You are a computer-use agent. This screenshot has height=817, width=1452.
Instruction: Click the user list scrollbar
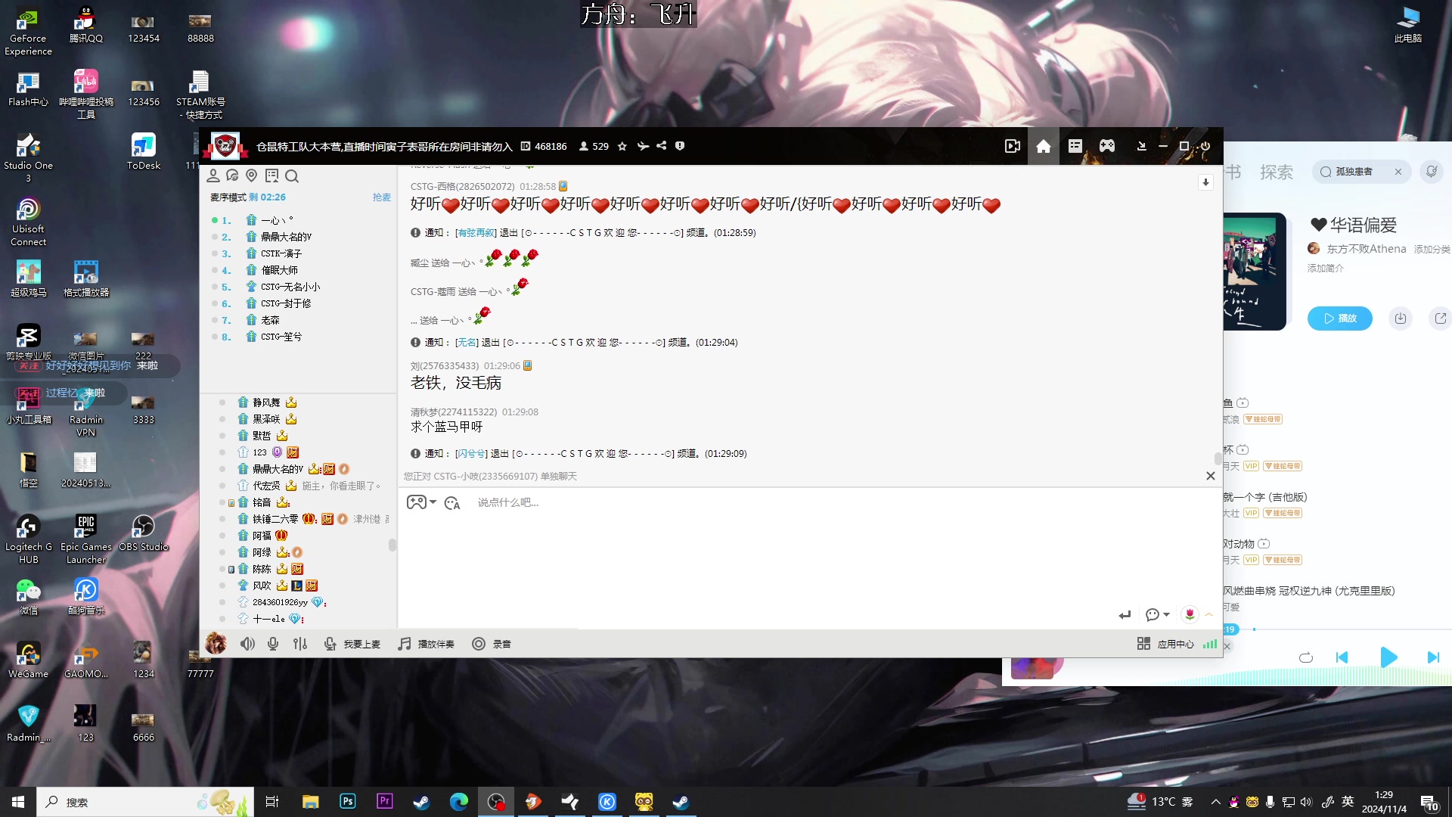392,545
